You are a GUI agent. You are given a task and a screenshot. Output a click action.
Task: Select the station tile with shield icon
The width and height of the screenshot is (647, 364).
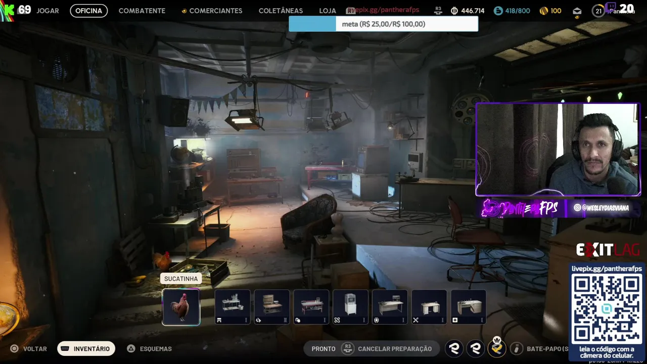[x=390, y=307]
